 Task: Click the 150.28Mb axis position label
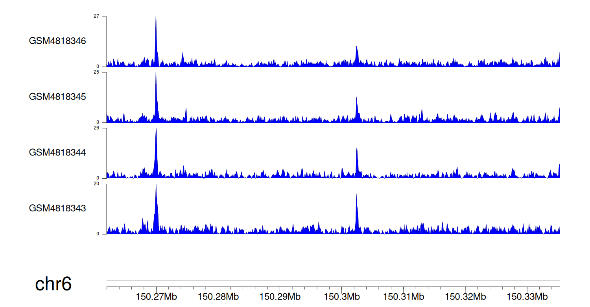pos(218,296)
